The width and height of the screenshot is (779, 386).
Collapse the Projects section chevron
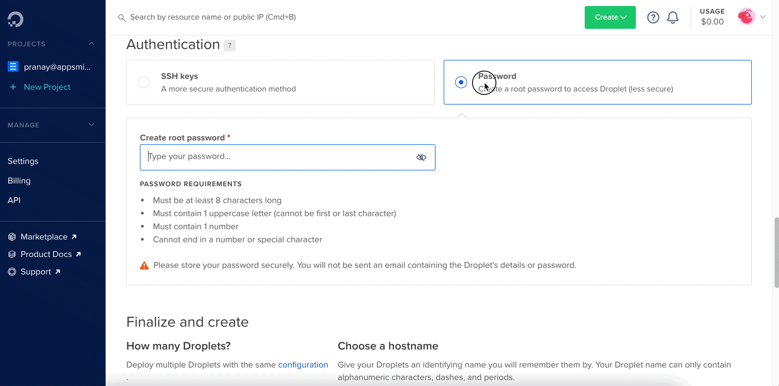pos(91,44)
